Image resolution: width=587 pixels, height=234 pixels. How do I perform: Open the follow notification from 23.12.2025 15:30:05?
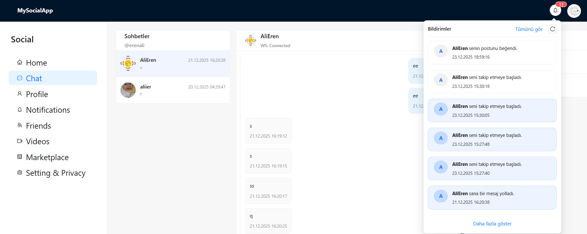point(492,110)
